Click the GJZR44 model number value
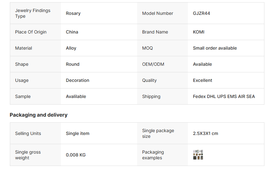This screenshot has height=171, width=273. pos(201,13)
